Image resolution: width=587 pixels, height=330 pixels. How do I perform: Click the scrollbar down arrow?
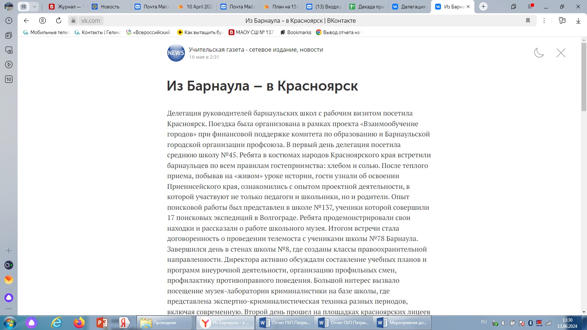coord(584,312)
